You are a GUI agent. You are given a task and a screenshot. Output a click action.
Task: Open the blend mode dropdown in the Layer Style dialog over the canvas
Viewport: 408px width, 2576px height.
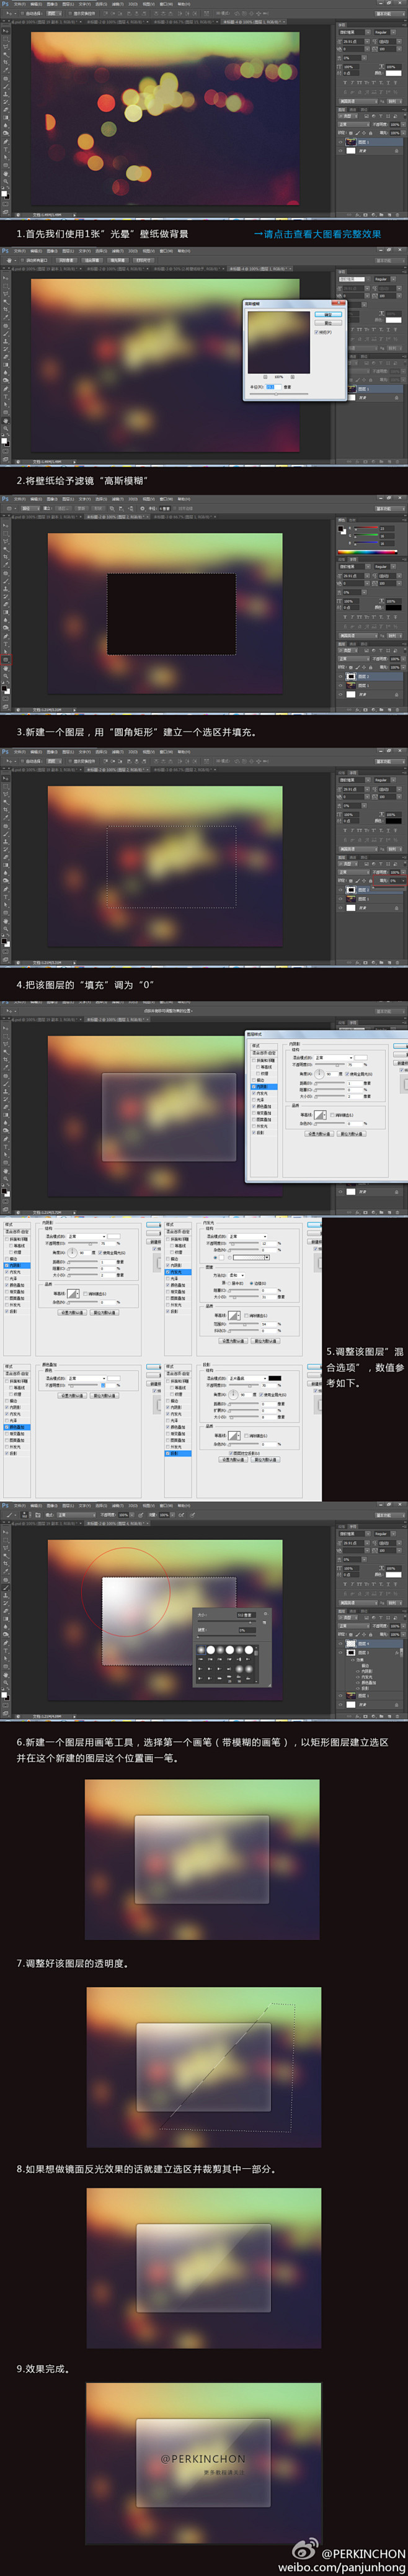click(334, 1058)
